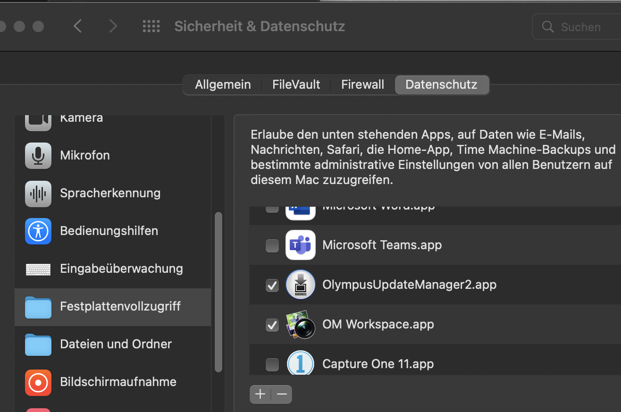Click the Eingabeüberwachung keyboard icon
The image size is (621, 412).
38,269
